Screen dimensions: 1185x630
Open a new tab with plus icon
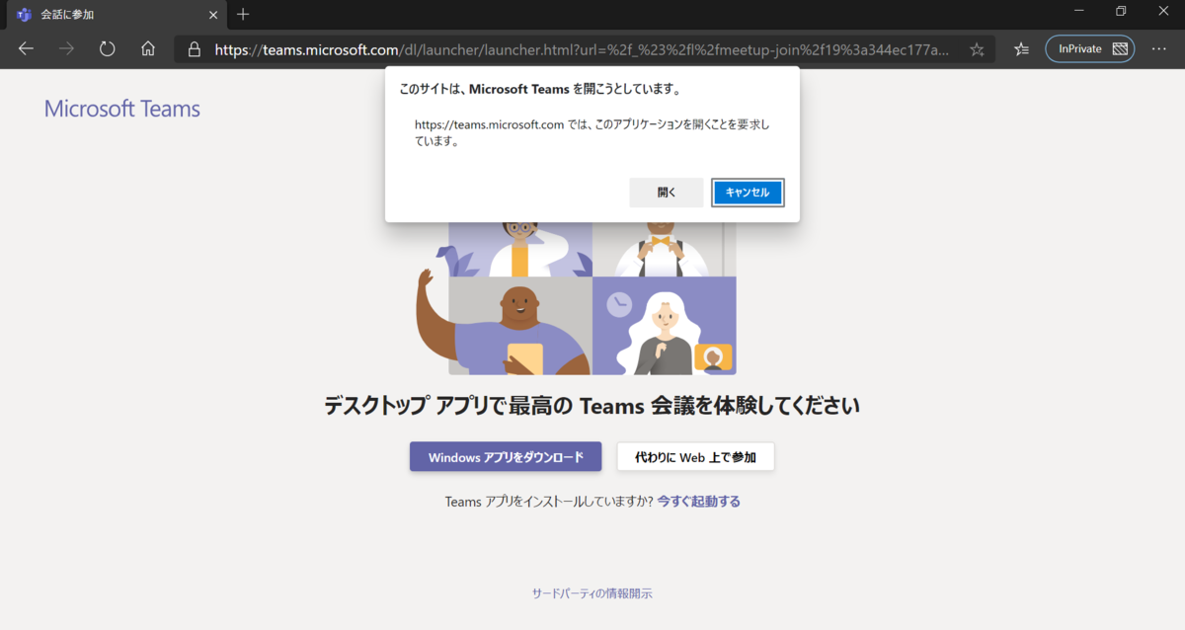tap(243, 15)
